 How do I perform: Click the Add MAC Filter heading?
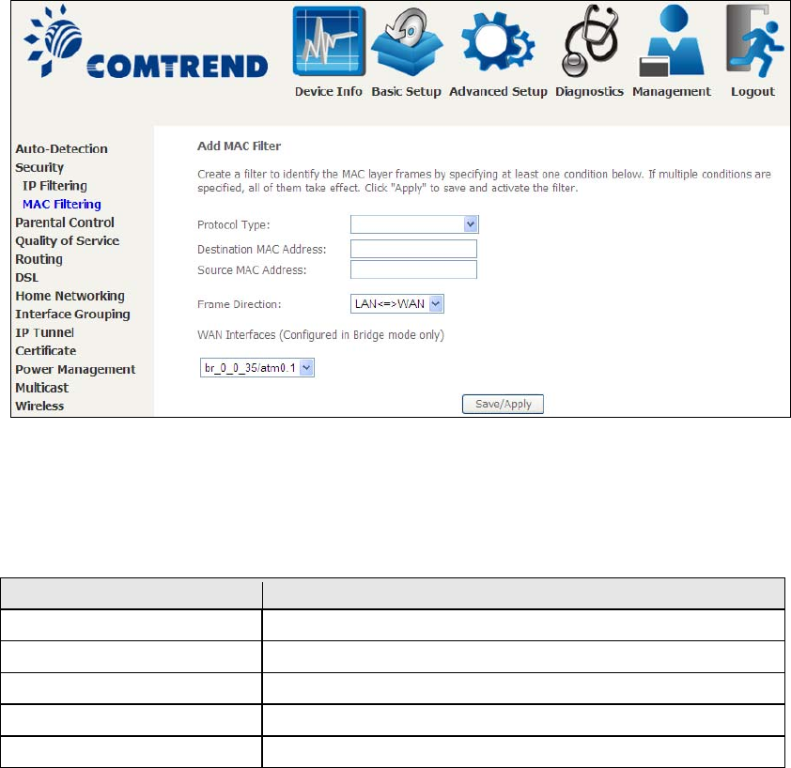pos(240,146)
